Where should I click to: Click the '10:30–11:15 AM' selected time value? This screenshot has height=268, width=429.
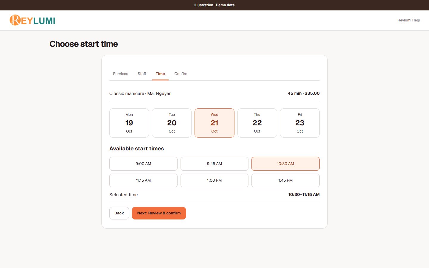pyautogui.click(x=304, y=194)
